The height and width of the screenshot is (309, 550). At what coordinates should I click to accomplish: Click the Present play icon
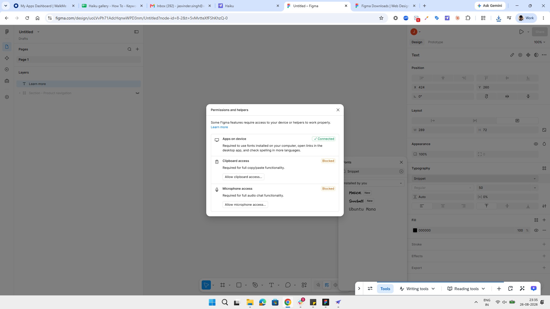(521, 32)
